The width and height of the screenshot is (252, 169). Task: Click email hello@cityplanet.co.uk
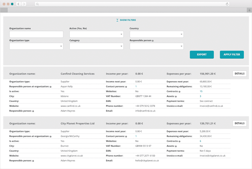click(147, 161)
